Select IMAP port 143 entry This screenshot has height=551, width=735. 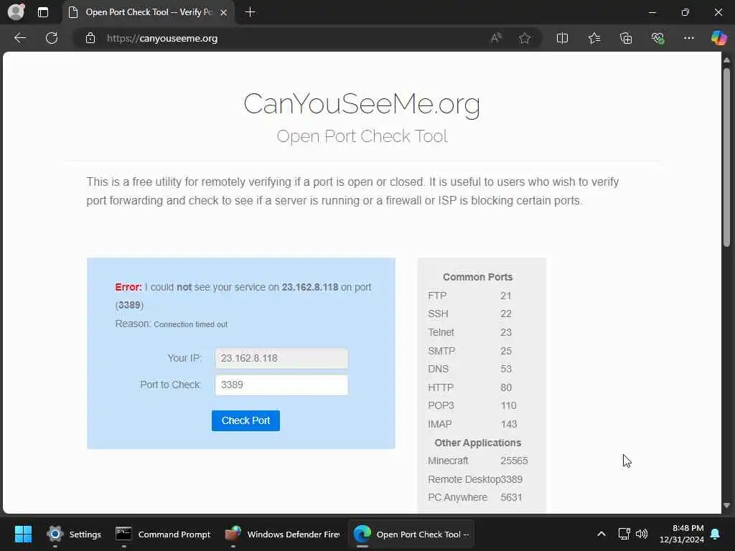pos(472,425)
